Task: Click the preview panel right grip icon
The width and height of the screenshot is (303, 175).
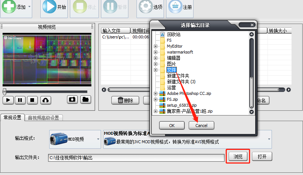Action: (x=92, y=27)
